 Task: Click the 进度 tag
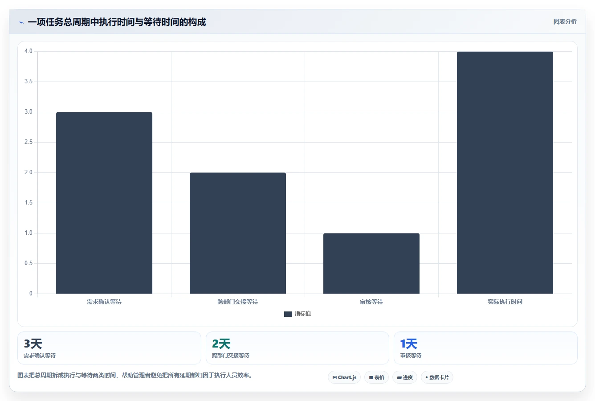(x=405, y=377)
